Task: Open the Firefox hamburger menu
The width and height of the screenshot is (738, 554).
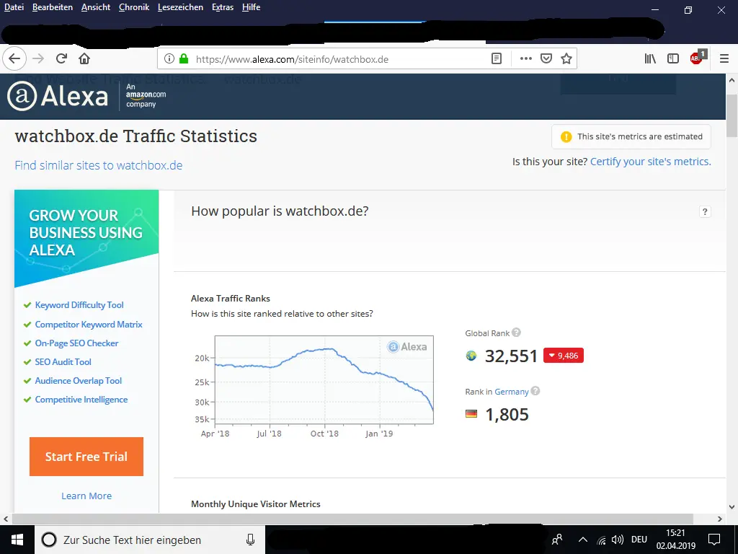Action: coord(724,59)
